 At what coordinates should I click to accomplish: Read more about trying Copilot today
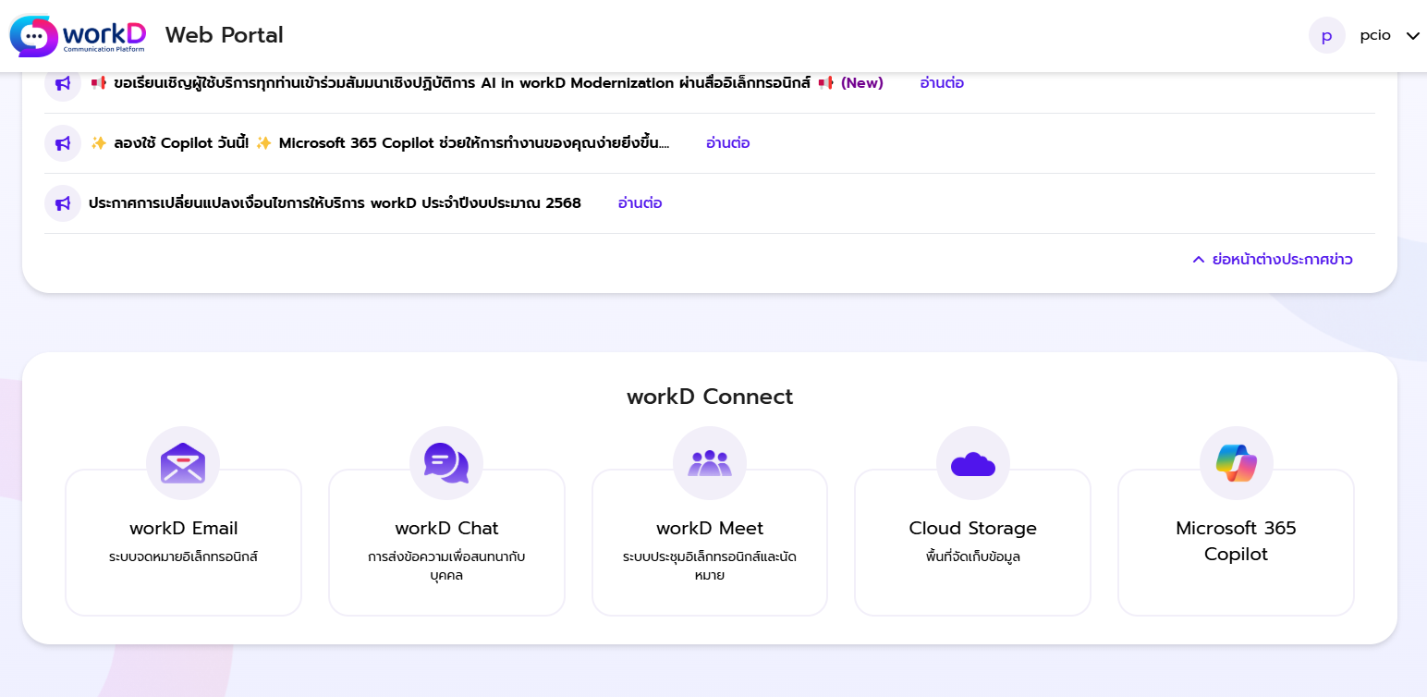click(x=727, y=143)
